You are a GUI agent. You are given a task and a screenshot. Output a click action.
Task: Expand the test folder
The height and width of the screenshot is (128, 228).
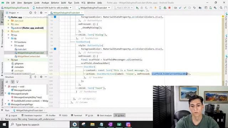(9, 60)
